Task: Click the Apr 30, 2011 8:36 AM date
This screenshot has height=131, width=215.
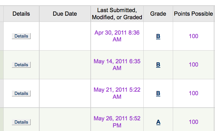Action: coord(117,36)
